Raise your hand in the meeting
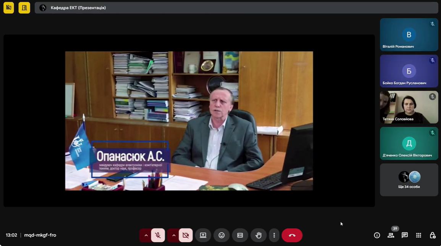 258,235
